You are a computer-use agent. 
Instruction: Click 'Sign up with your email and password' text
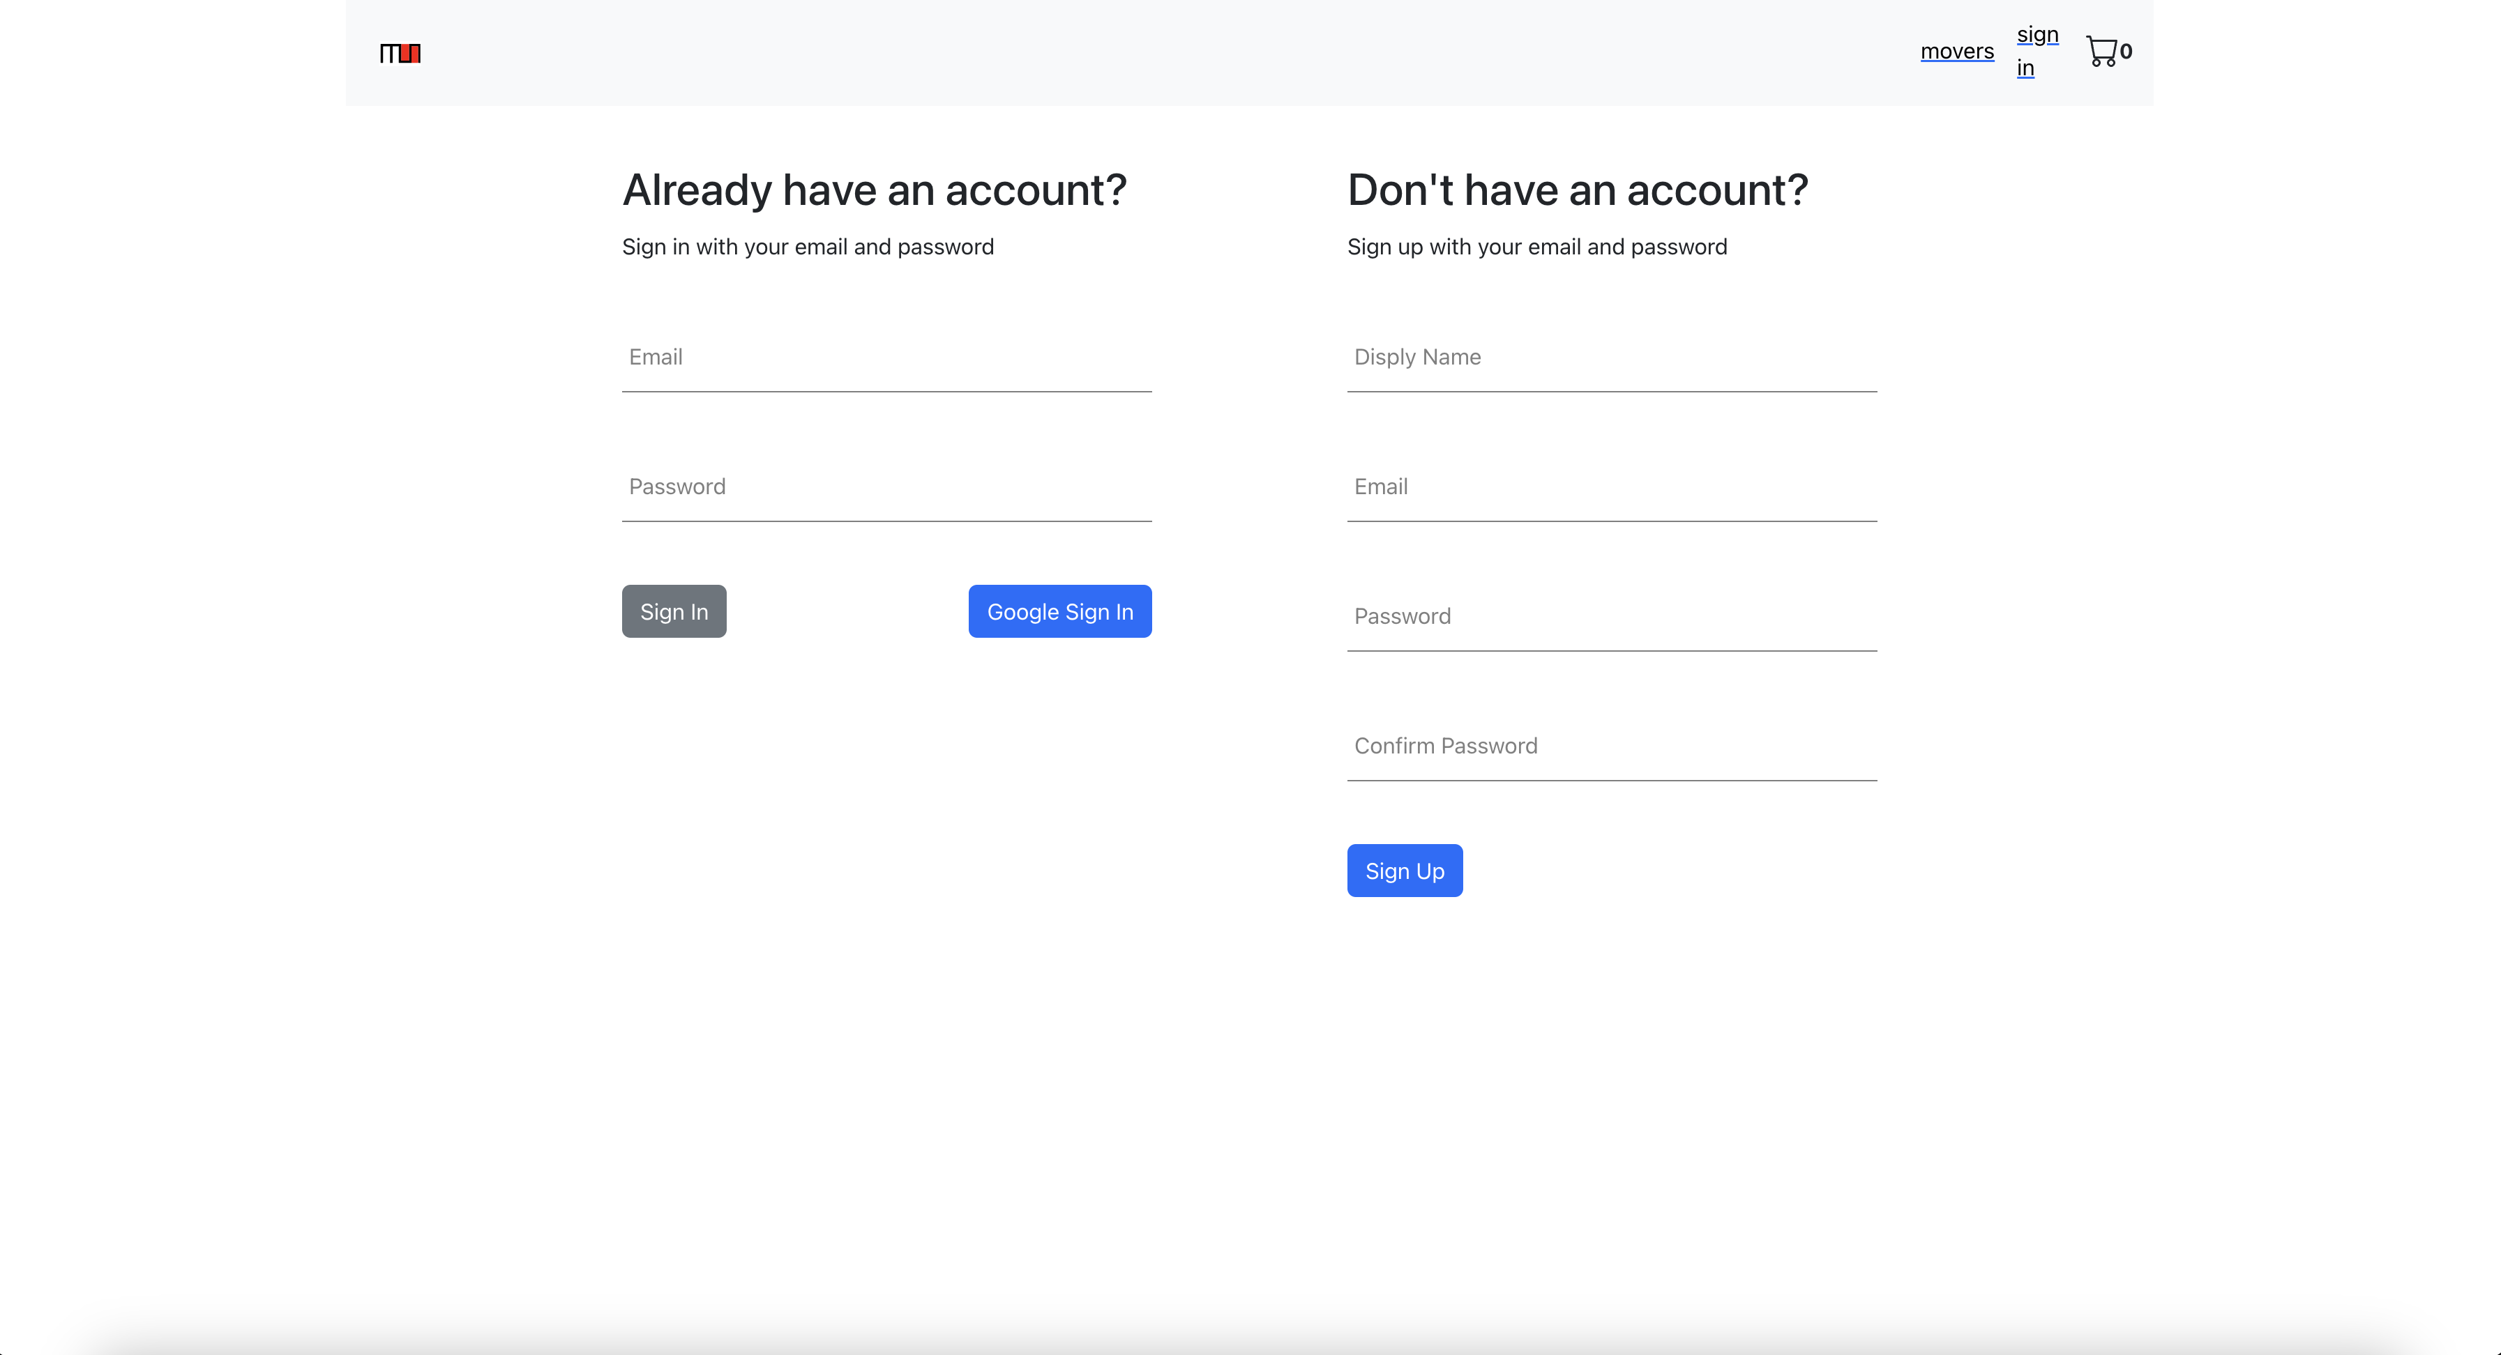(1537, 247)
